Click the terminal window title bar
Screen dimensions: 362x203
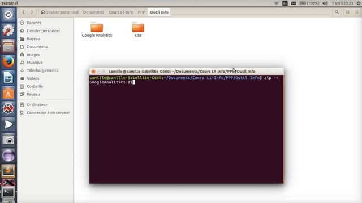187,72
